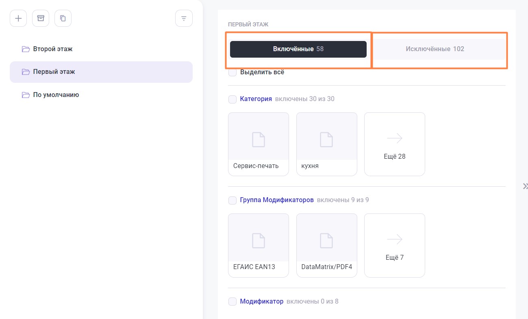The height and width of the screenshot is (319, 528).
Task: Open the Категория heading link
Action: pyautogui.click(x=256, y=99)
